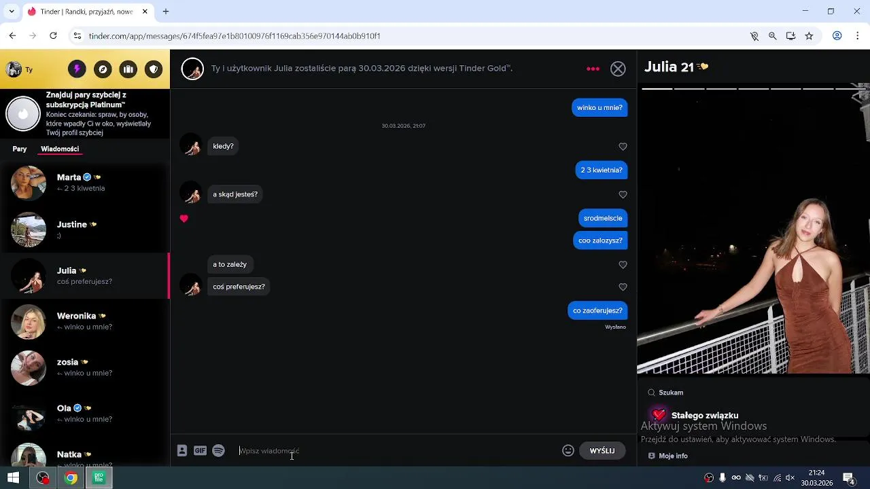Open the Chrome profile icon
The height and width of the screenshot is (489, 870).
tap(837, 36)
